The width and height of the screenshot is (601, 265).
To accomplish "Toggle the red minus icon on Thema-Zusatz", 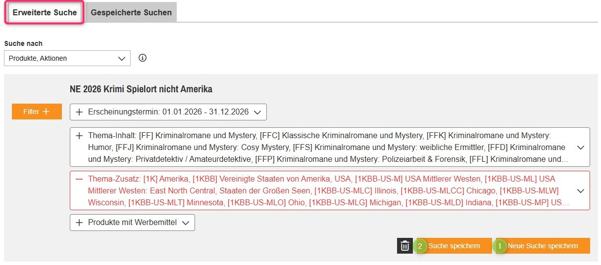I will coord(79,179).
